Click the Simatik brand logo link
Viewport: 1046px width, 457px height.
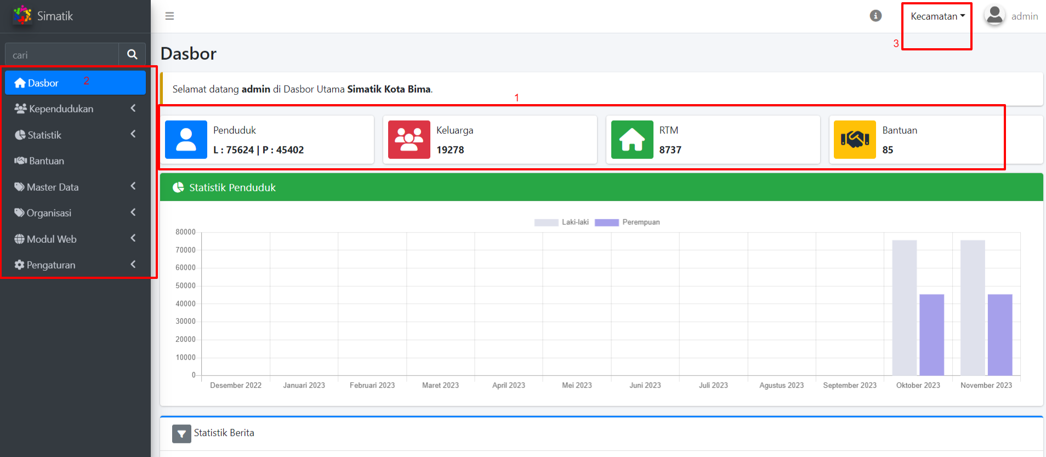point(43,16)
